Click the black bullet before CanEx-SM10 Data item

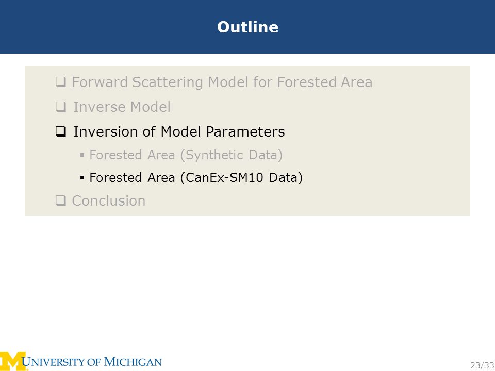click(x=82, y=178)
